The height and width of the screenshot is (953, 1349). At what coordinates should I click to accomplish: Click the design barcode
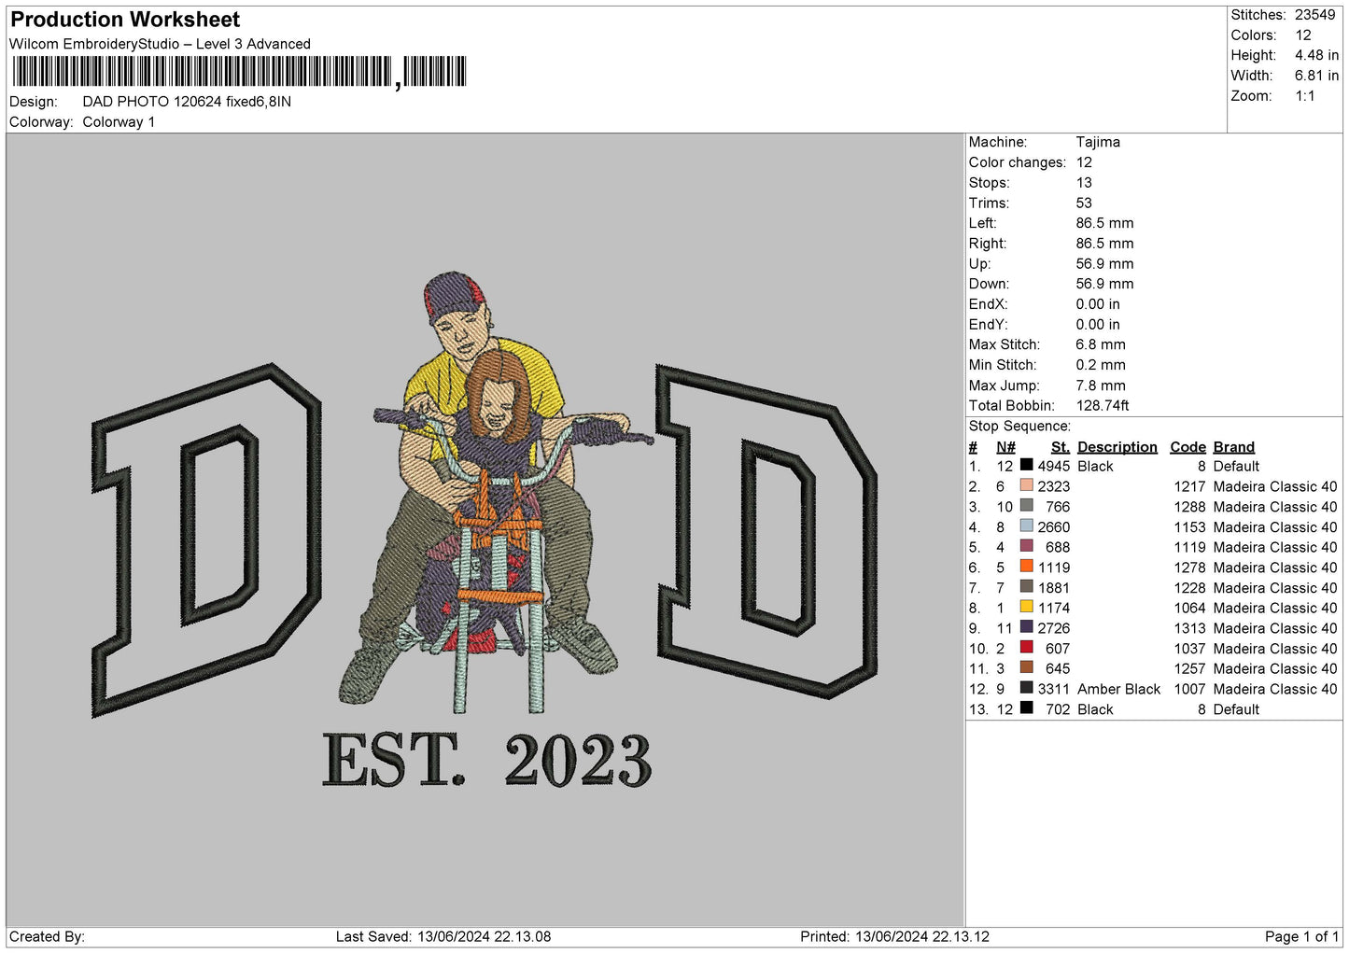239,72
